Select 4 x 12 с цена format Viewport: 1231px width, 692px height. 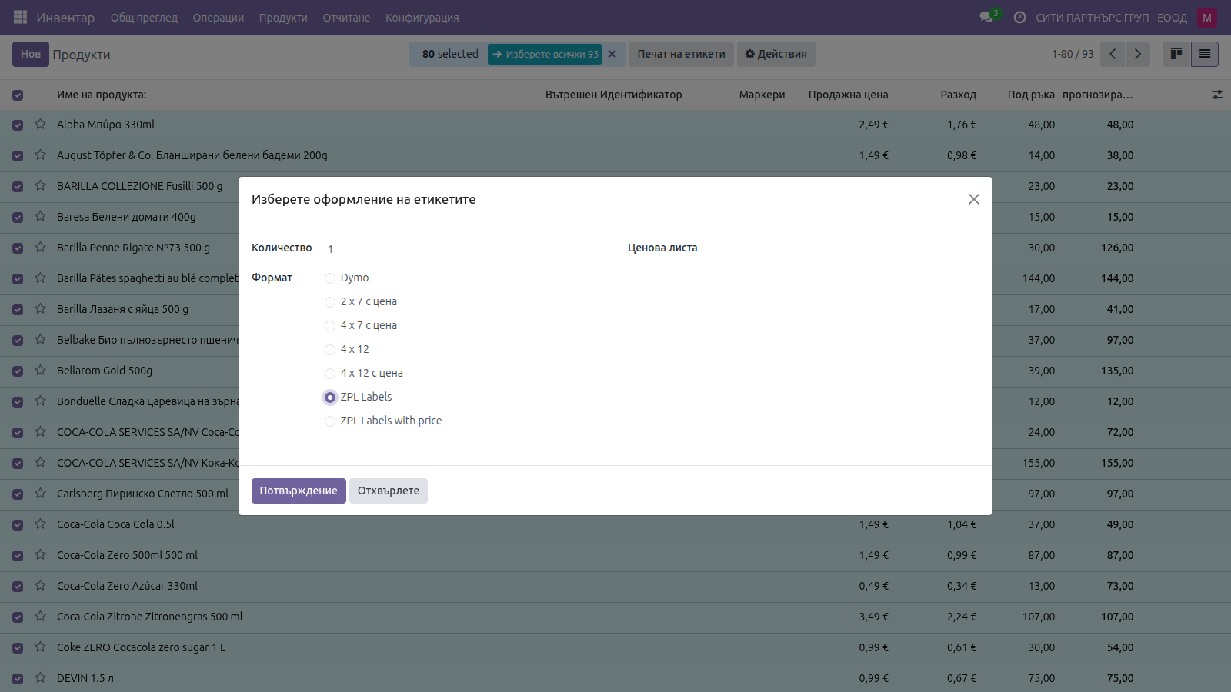pos(330,374)
